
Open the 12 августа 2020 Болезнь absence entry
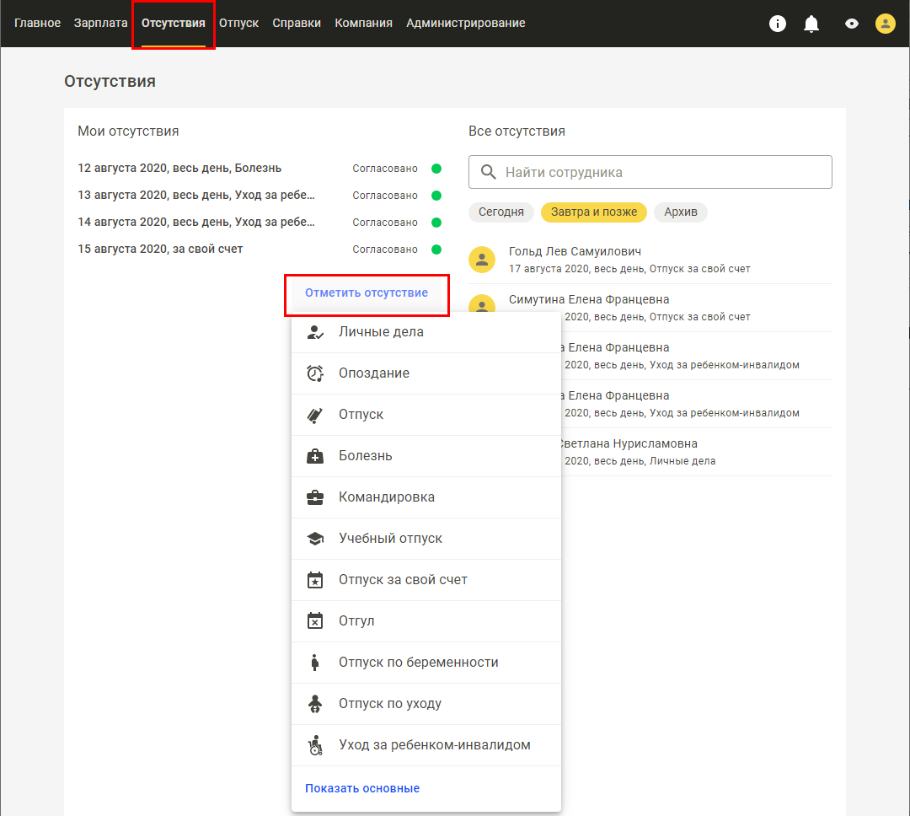pyautogui.click(x=179, y=169)
